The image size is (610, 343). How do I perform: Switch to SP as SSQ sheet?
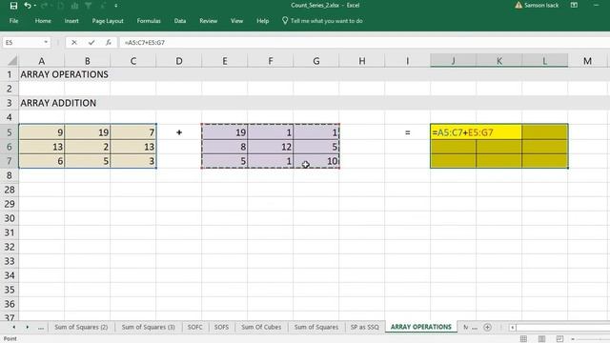pyautogui.click(x=364, y=327)
